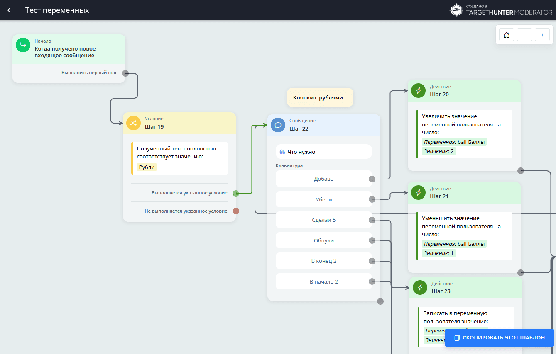The width and height of the screenshot is (556, 354).
Task: Click the green start node icon
Action: 23,45
